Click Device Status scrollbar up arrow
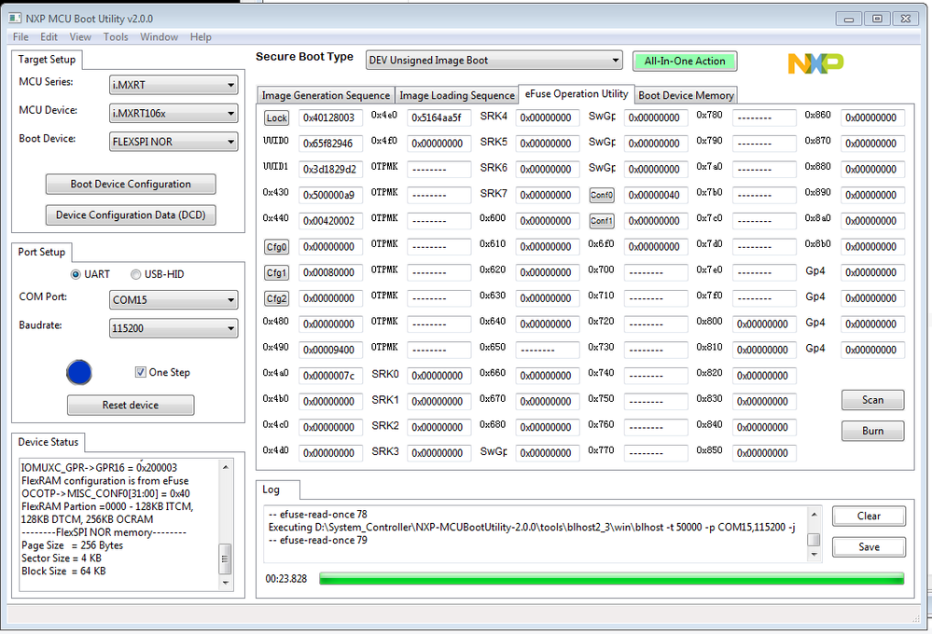The height and width of the screenshot is (634, 932). coord(225,467)
